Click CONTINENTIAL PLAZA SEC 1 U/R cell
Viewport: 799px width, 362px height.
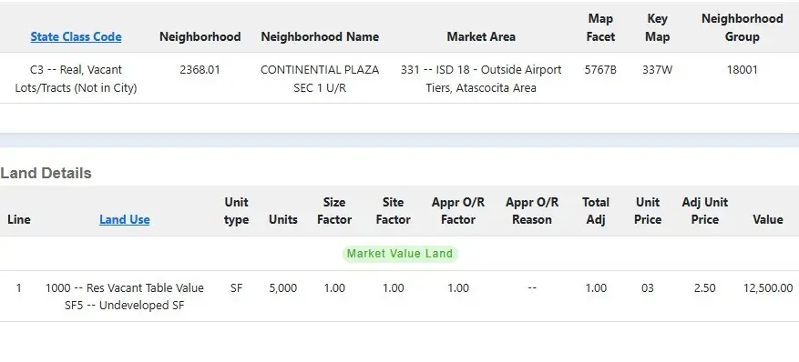tap(320, 78)
